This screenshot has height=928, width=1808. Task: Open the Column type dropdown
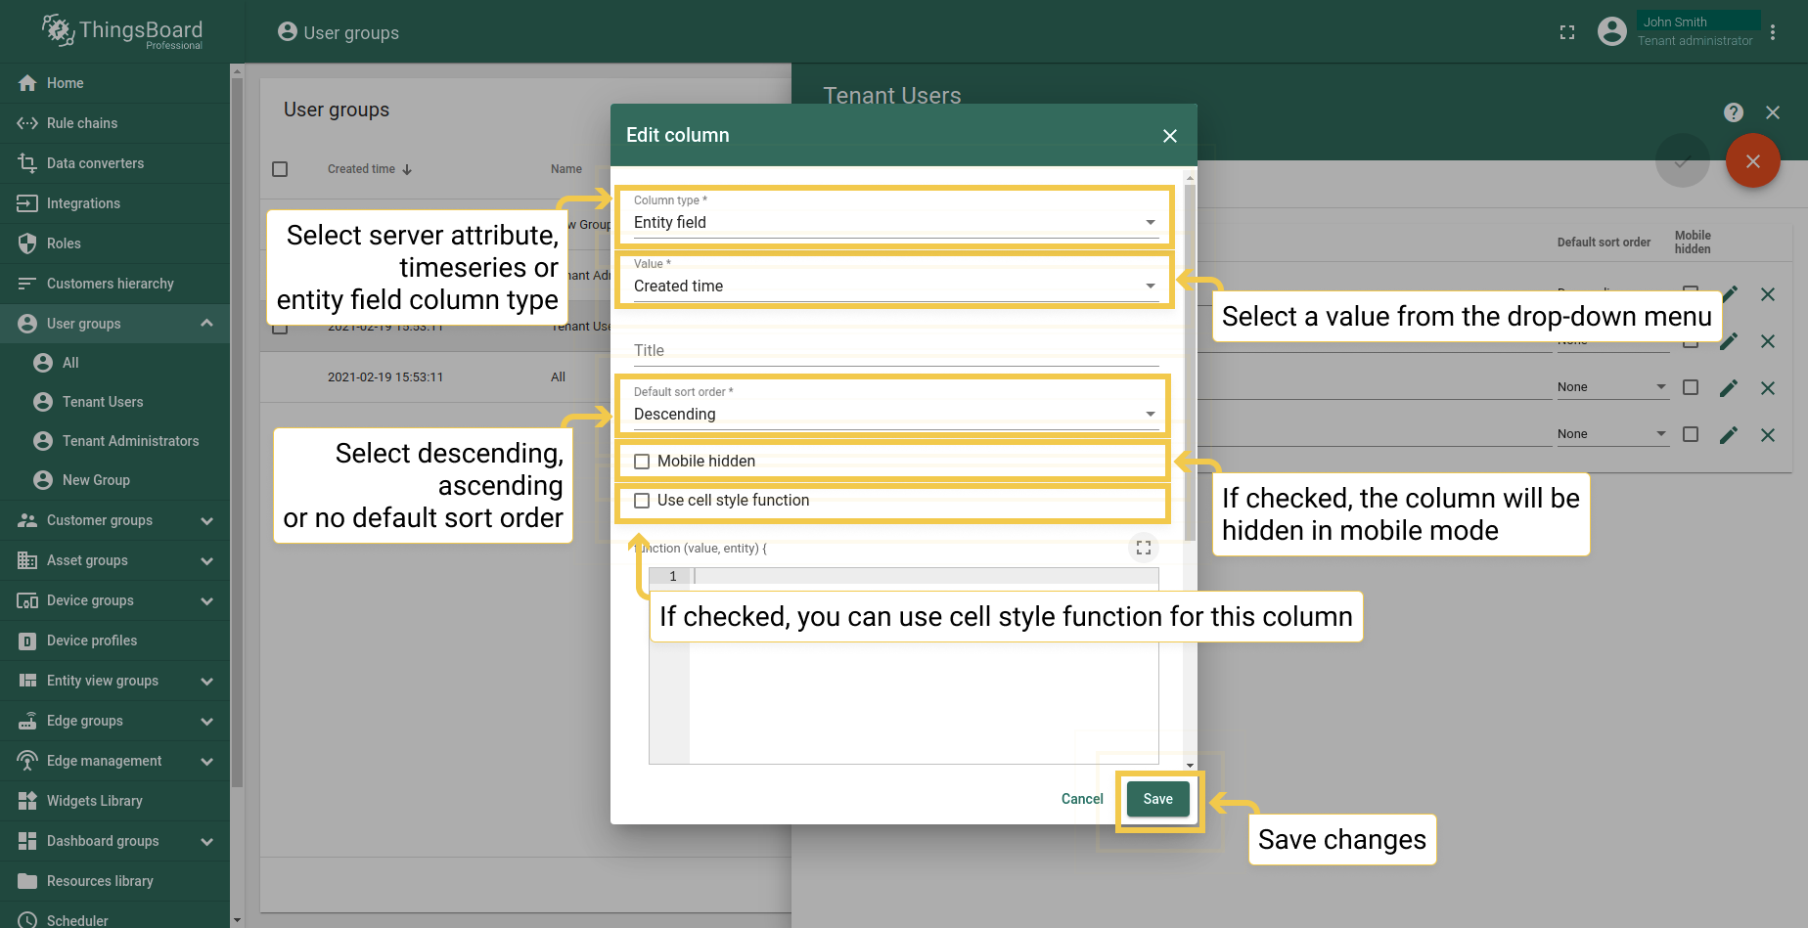coord(894,223)
